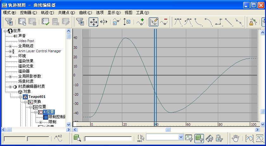
Task: Select the 限制控制器 tree item
Action: 57,117
